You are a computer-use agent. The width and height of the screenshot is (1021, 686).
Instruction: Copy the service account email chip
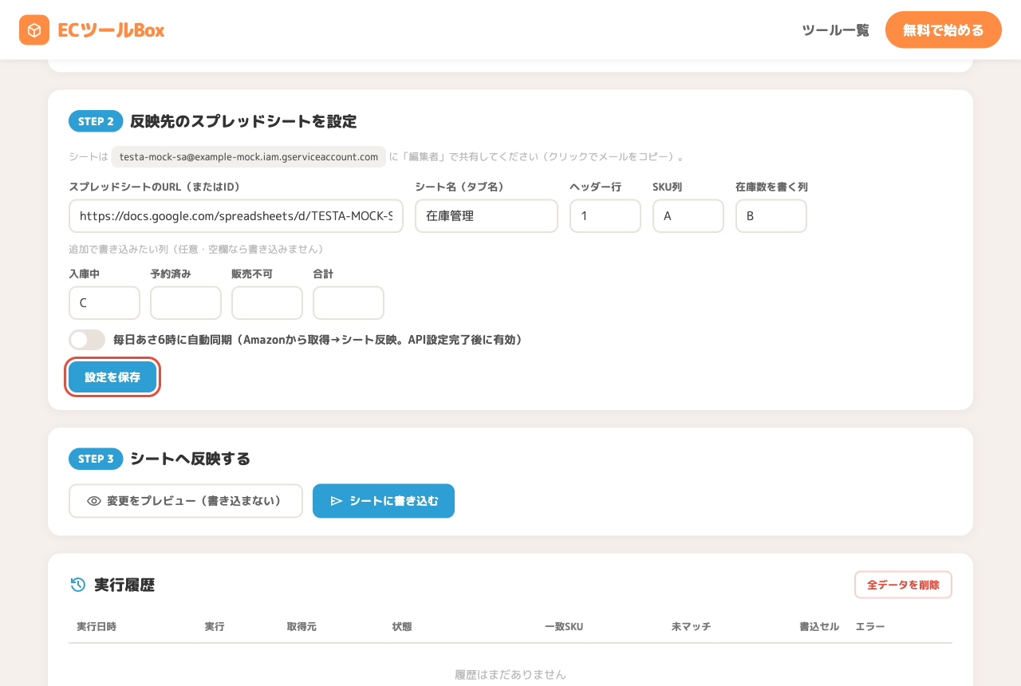point(249,156)
